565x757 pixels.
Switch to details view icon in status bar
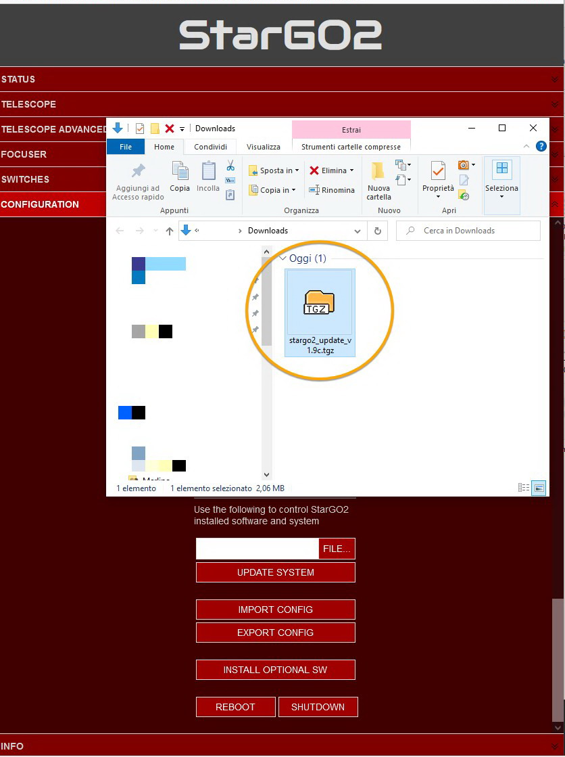[524, 488]
